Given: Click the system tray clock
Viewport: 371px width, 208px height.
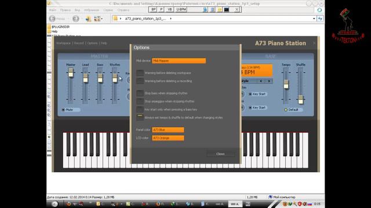Looking at the screenshot, I should click(x=317, y=204).
